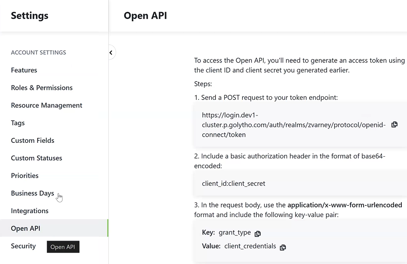Image resolution: width=407 pixels, height=264 pixels.
Task: Go to Business Days settings
Action: (x=33, y=193)
